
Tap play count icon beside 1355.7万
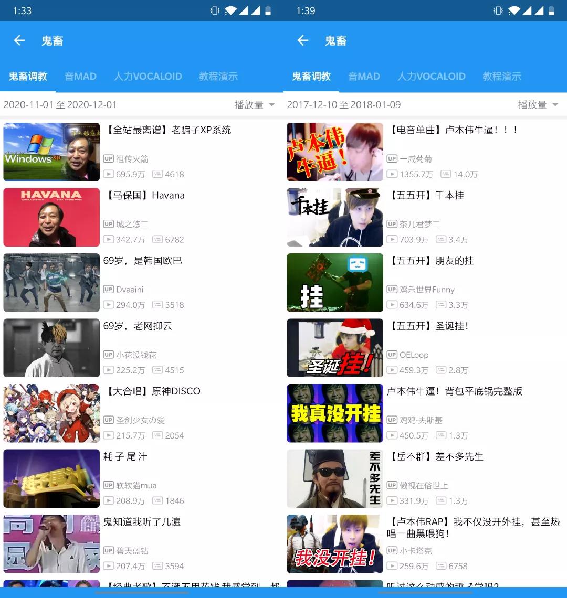(392, 174)
